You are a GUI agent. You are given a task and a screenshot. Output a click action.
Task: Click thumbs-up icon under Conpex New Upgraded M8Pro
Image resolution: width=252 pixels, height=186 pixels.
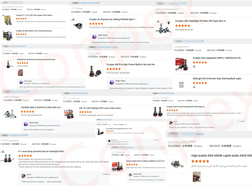tap(194, 66)
